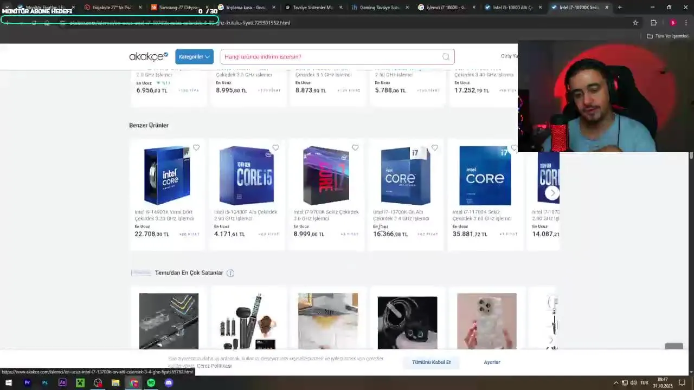Close the Samsung 27 Odyssey tab

pyautogui.click(x=207, y=8)
